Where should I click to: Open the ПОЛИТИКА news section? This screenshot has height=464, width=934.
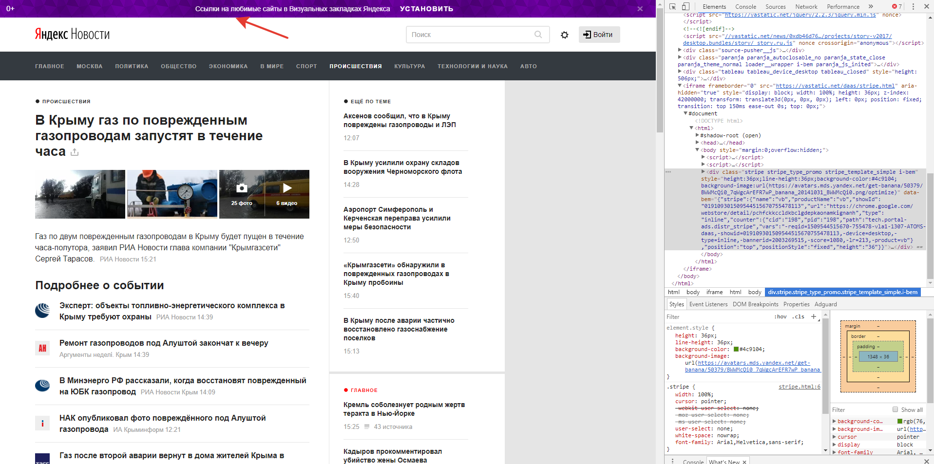coord(132,66)
